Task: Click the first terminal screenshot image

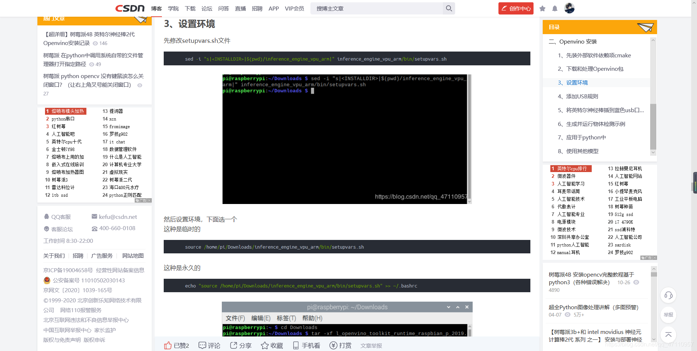Action: tap(347, 139)
